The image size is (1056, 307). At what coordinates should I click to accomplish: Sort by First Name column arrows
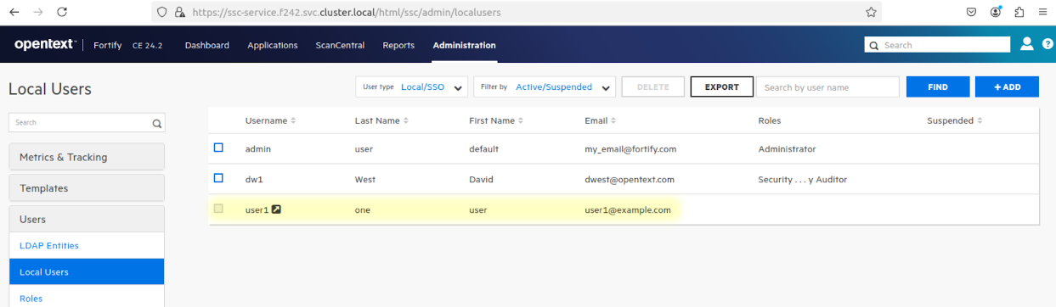click(521, 121)
